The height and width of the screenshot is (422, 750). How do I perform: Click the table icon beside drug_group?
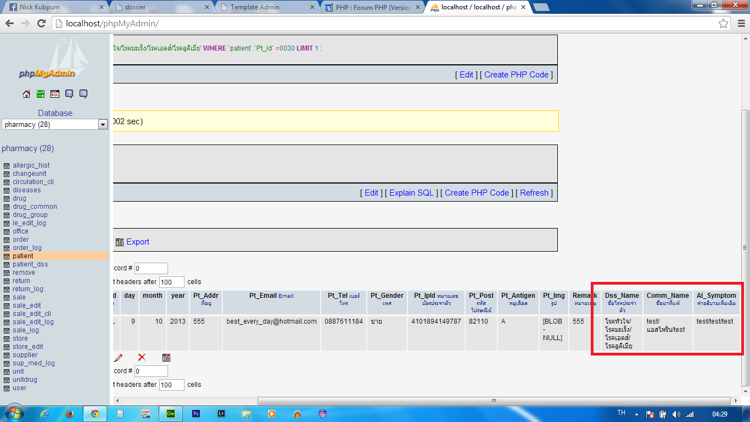(x=7, y=215)
